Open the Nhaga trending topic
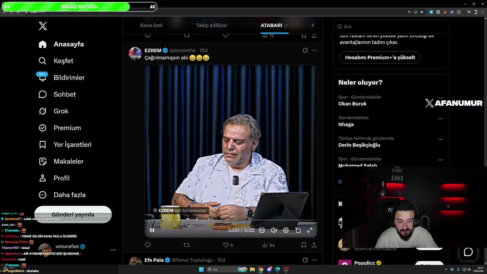 pyautogui.click(x=346, y=124)
